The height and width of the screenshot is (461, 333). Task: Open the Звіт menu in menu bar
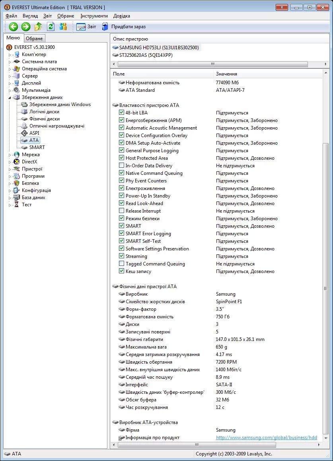click(x=47, y=16)
